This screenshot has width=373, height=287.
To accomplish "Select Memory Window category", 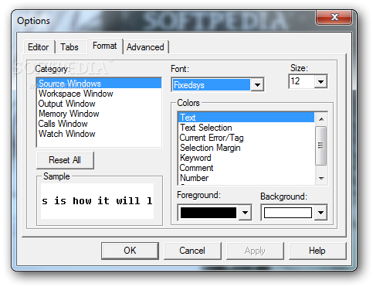I will coord(99,114).
